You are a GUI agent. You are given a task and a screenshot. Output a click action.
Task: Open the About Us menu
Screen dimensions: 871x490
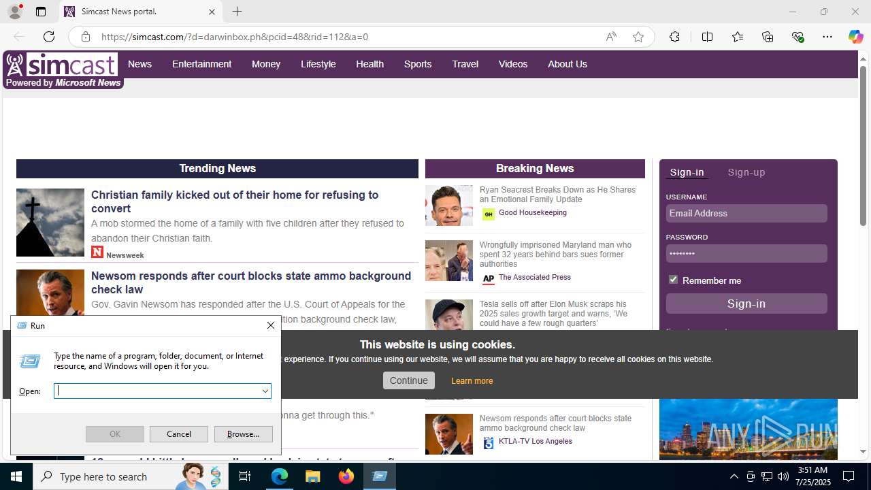click(x=568, y=64)
